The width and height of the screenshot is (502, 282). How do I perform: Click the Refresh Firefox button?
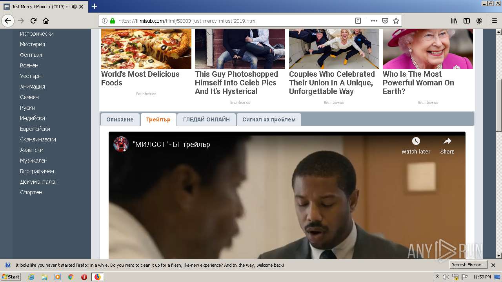pos(468,265)
